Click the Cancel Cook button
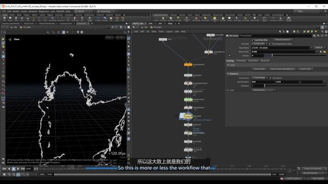328x184 pixels. pos(305,69)
